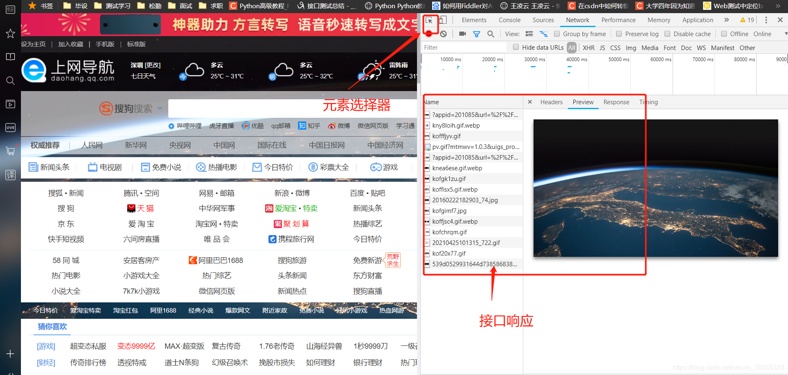Toggle the network filter funnel icon

(x=476, y=34)
